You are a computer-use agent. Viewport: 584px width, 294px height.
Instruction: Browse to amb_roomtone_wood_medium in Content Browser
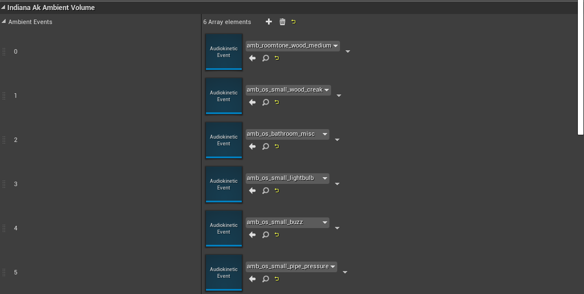click(x=266, y=58)
